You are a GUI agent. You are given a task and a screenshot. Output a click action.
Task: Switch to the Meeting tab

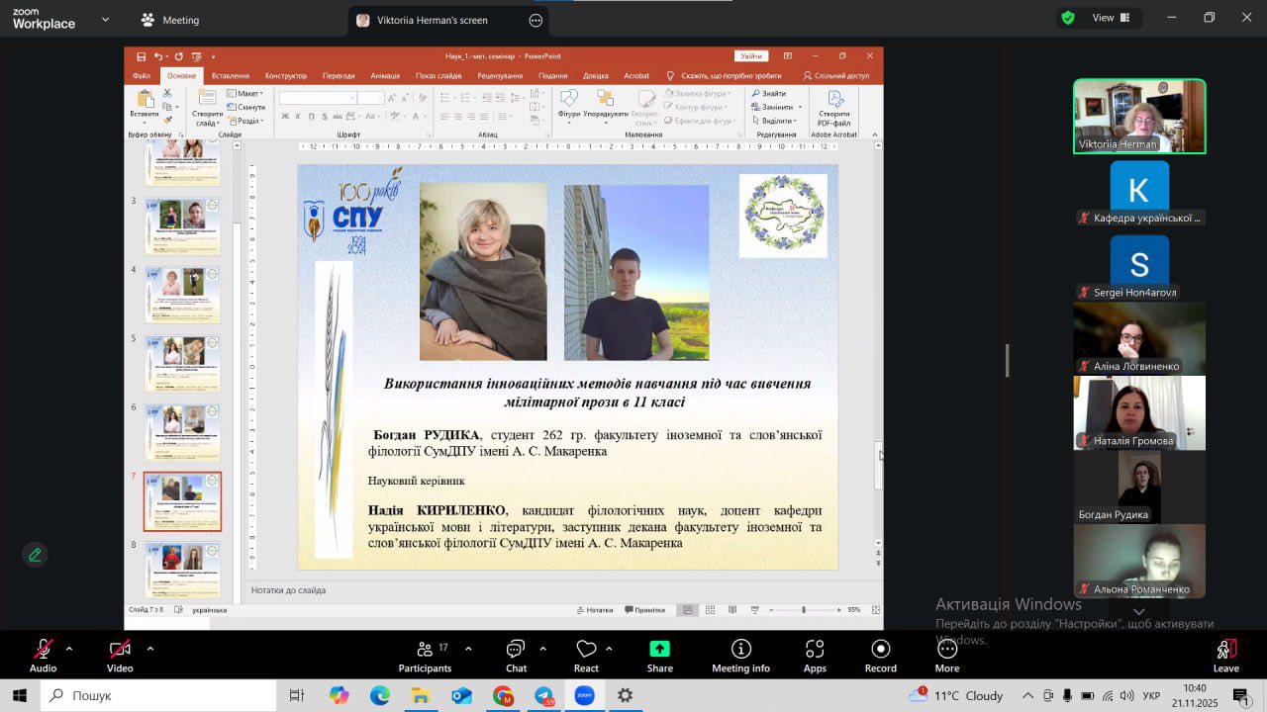click(169, 20)
